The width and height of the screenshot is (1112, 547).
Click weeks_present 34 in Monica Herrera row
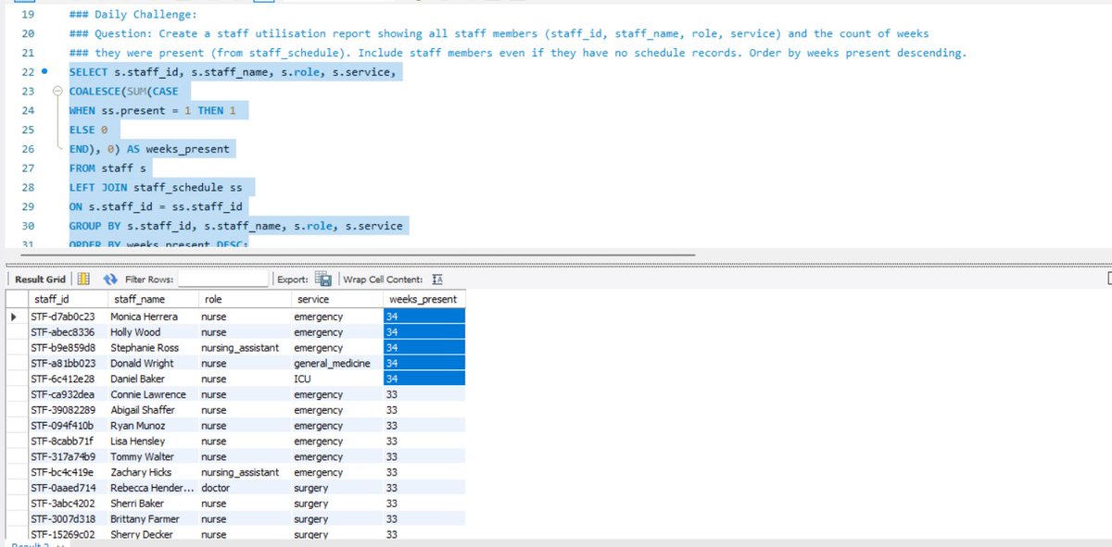coord(423,317)
